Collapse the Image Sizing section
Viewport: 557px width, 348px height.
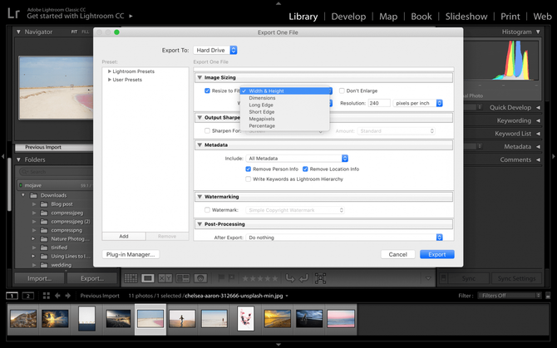(x=200, y=77)
